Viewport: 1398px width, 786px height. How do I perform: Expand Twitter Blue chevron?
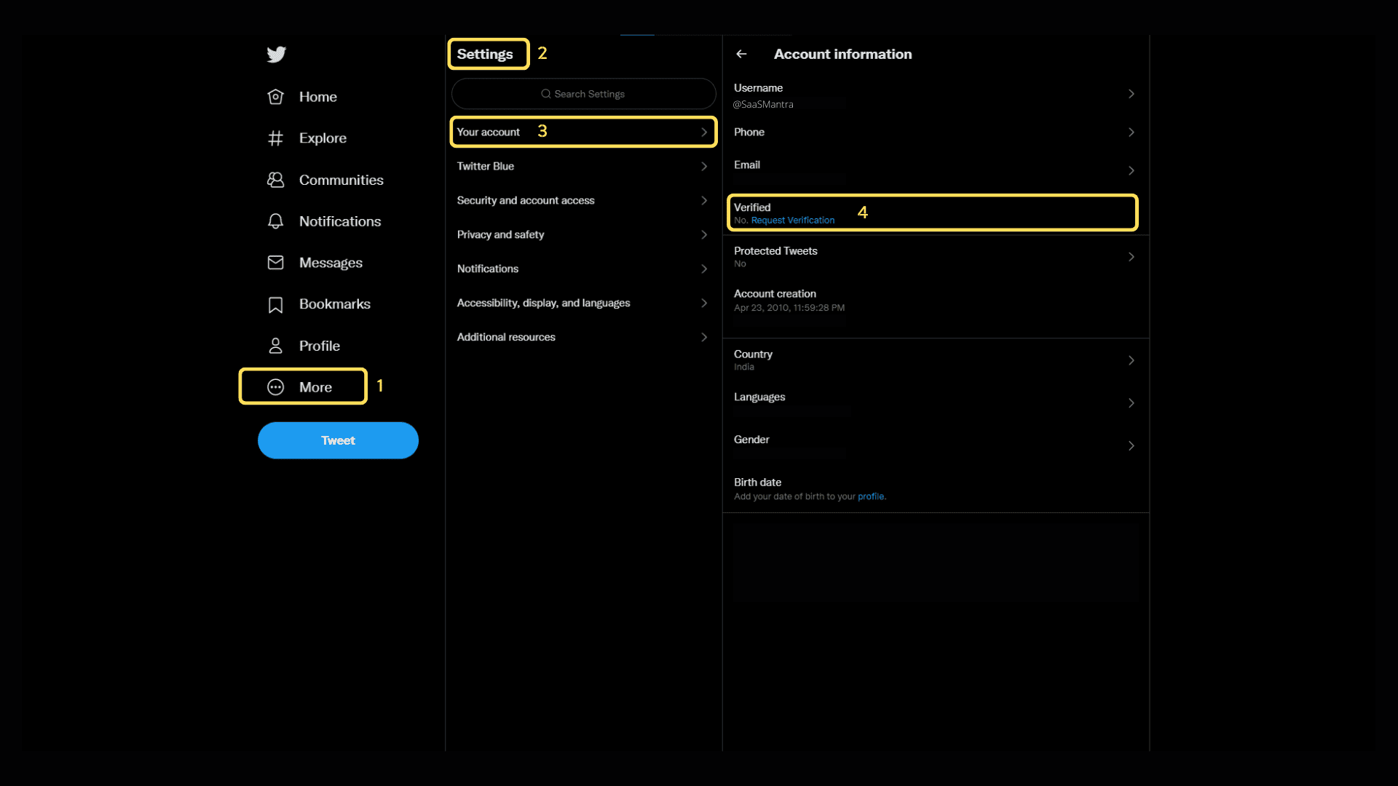[x=704, y=167]
